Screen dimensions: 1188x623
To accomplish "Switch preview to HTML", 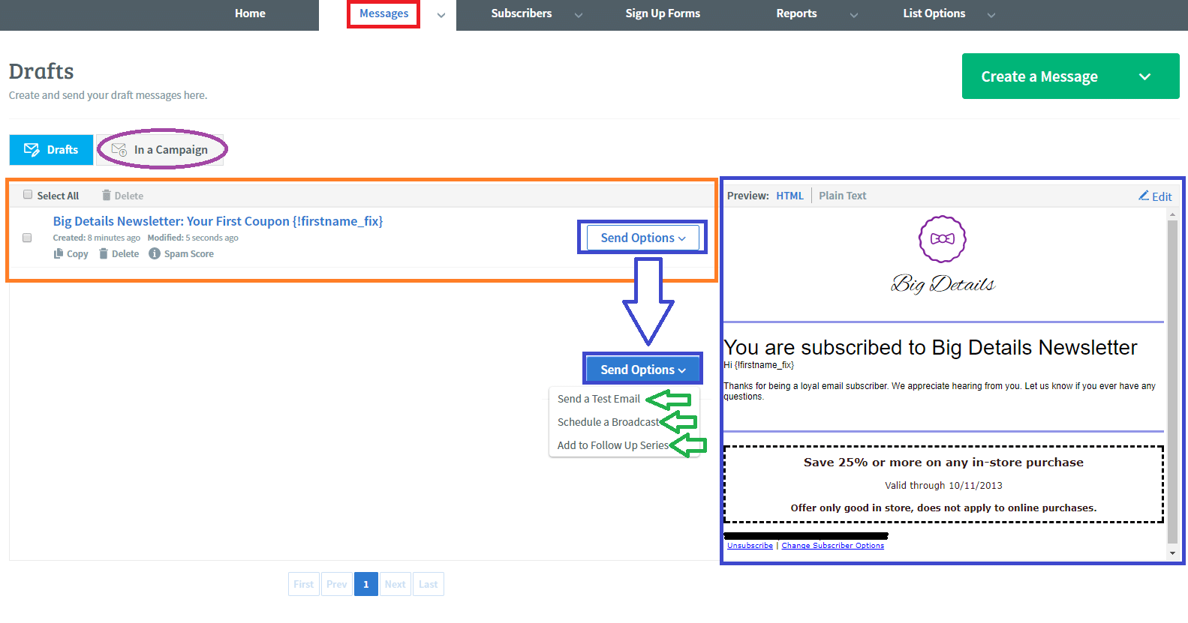I will [x=789, y=196].
